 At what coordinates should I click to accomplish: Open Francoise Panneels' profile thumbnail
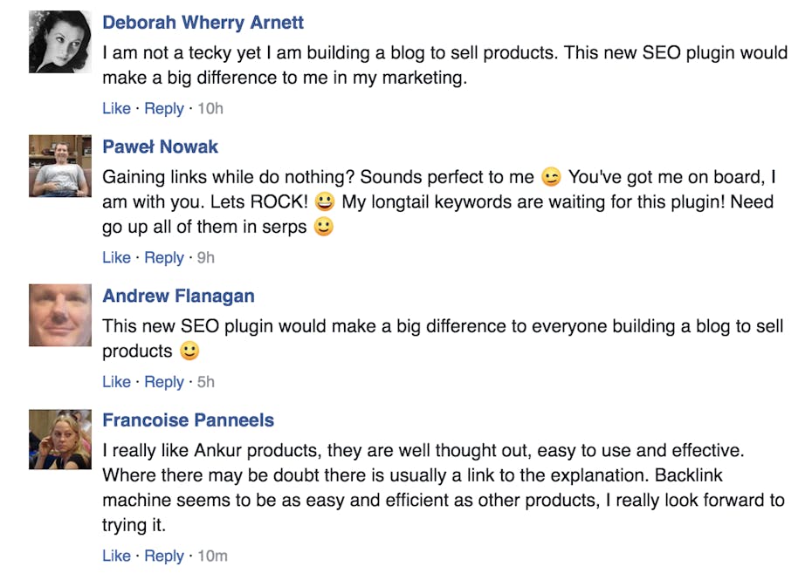[59, 440]
